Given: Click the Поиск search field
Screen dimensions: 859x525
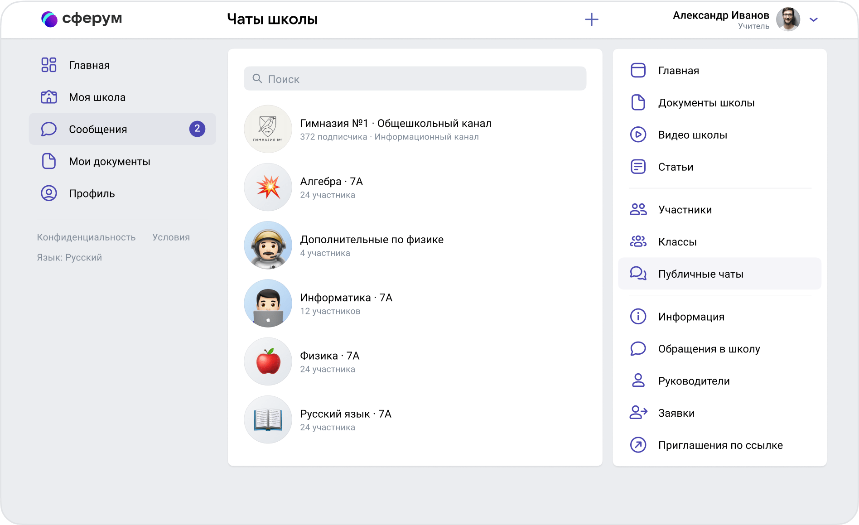Looking at the screenshot, I should click(x=415, y=79).
